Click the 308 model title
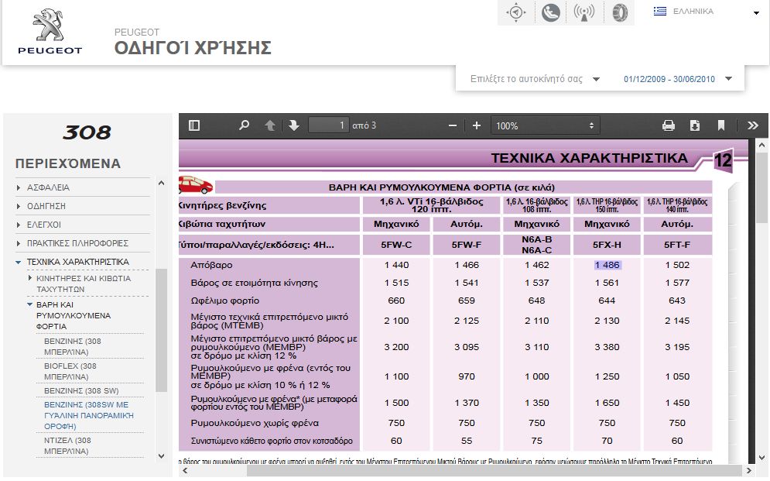The height and width of the screenshot is (481, 770). point(87,132)
